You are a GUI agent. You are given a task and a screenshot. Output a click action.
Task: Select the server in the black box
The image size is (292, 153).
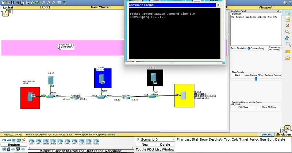coord(153,77)
